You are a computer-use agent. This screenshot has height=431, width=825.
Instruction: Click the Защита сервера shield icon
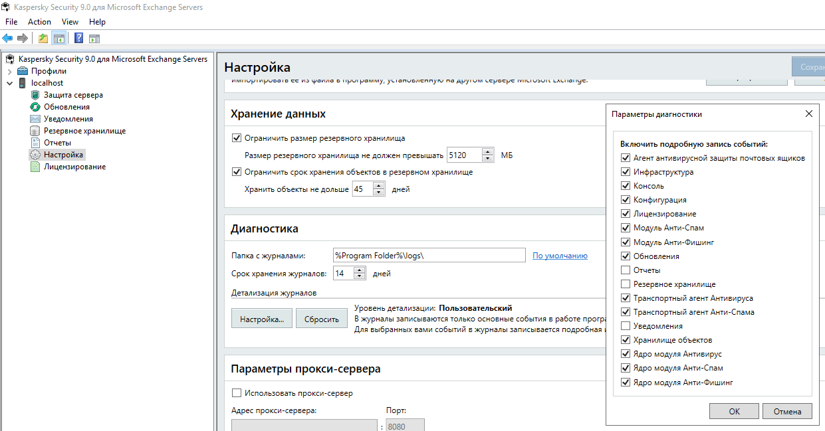click(35, 95)
